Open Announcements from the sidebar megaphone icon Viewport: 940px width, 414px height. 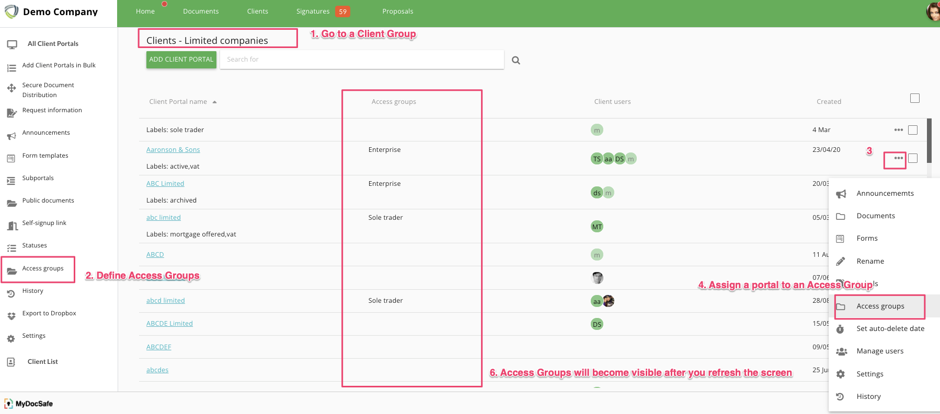coord(12,136)
